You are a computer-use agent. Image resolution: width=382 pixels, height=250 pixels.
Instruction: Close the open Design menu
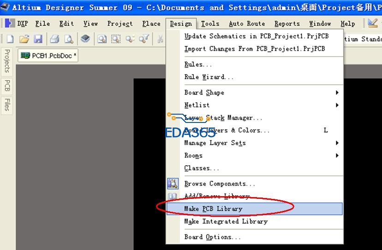tap(181, 23)
